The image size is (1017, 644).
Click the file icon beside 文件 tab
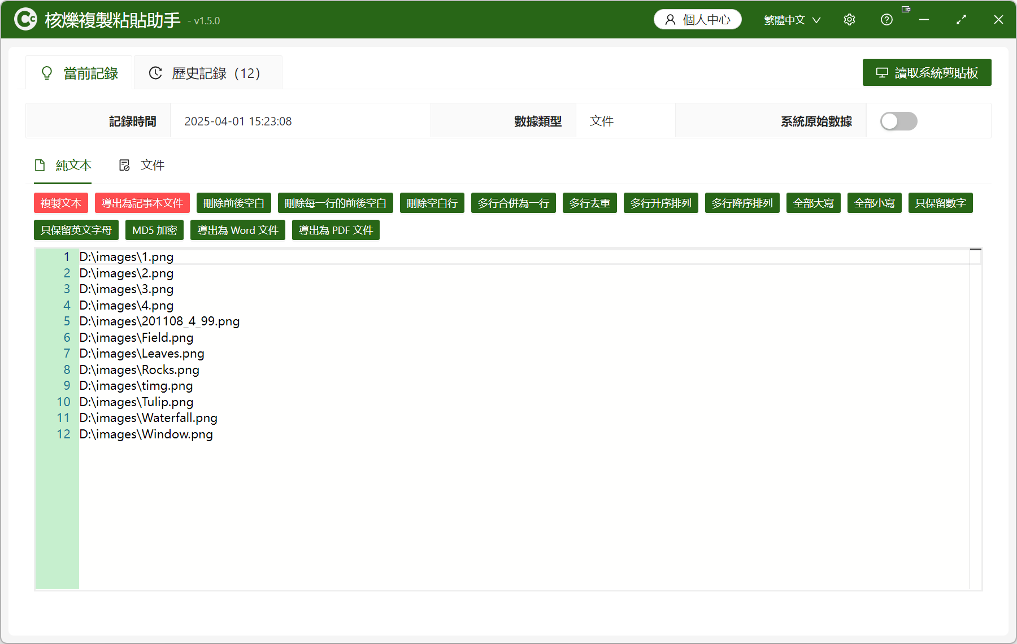click(x=124, y=165)
